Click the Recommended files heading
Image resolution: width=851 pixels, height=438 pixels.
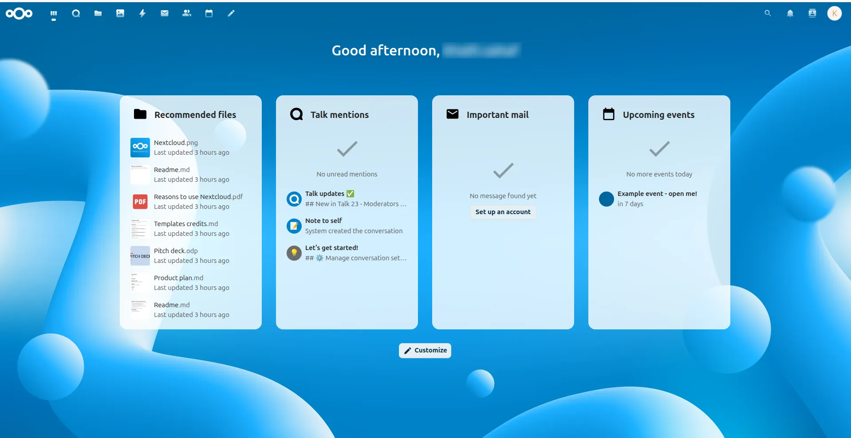click(x=195, y=115)
